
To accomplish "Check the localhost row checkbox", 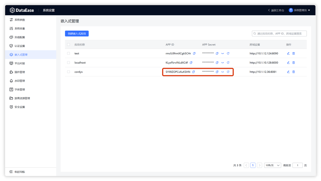I will click(x=68, y=63).
